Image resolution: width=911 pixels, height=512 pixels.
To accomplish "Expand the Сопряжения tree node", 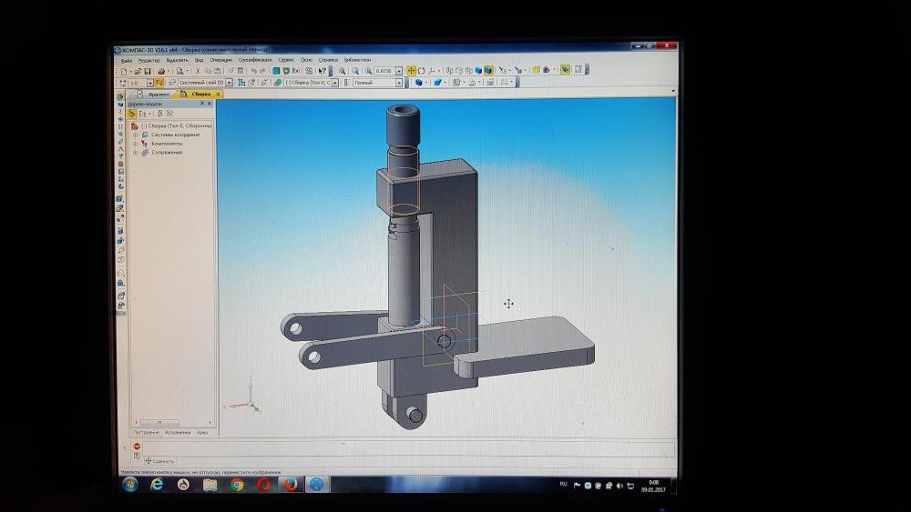I will point(136,152).
